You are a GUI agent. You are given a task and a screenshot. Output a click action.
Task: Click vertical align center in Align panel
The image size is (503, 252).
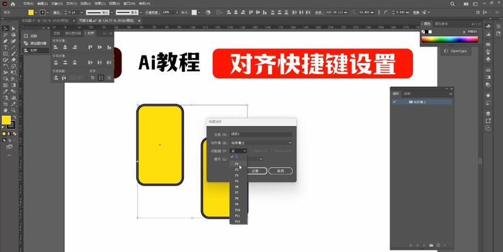99,47
